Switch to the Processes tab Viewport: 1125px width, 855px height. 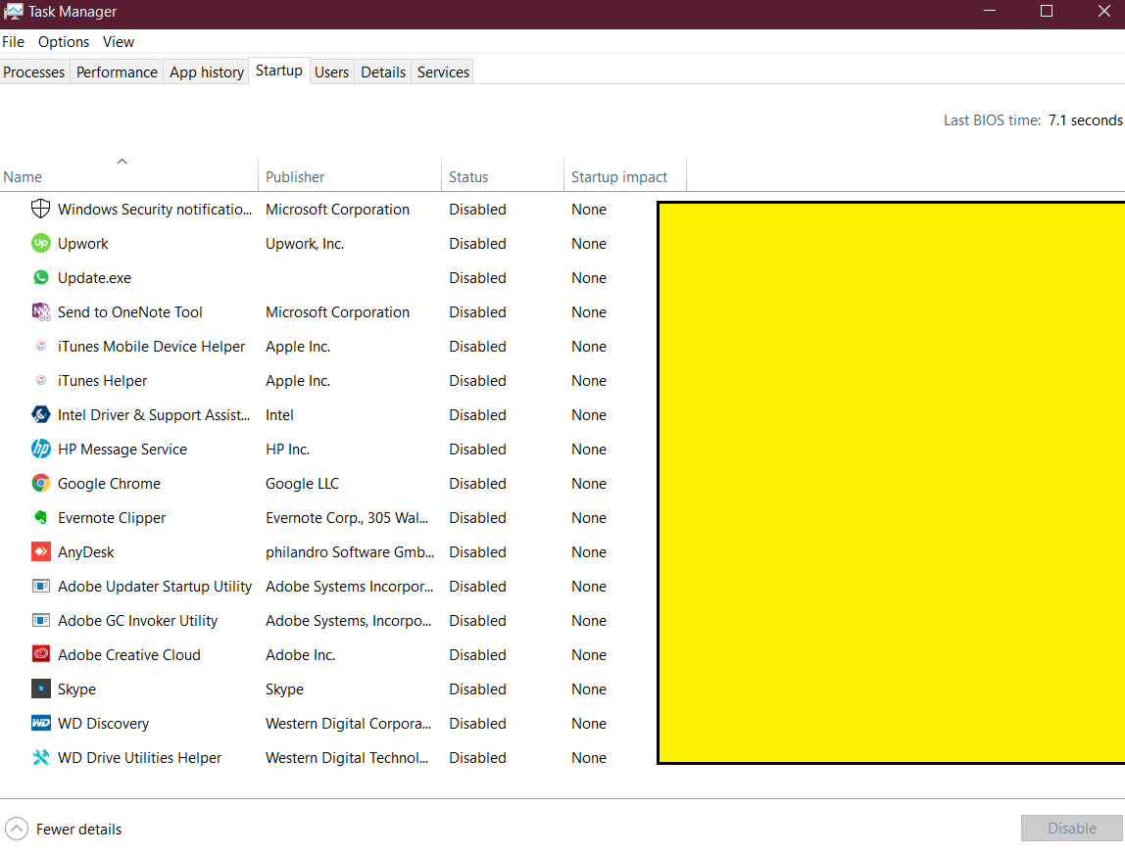(33, 71)
